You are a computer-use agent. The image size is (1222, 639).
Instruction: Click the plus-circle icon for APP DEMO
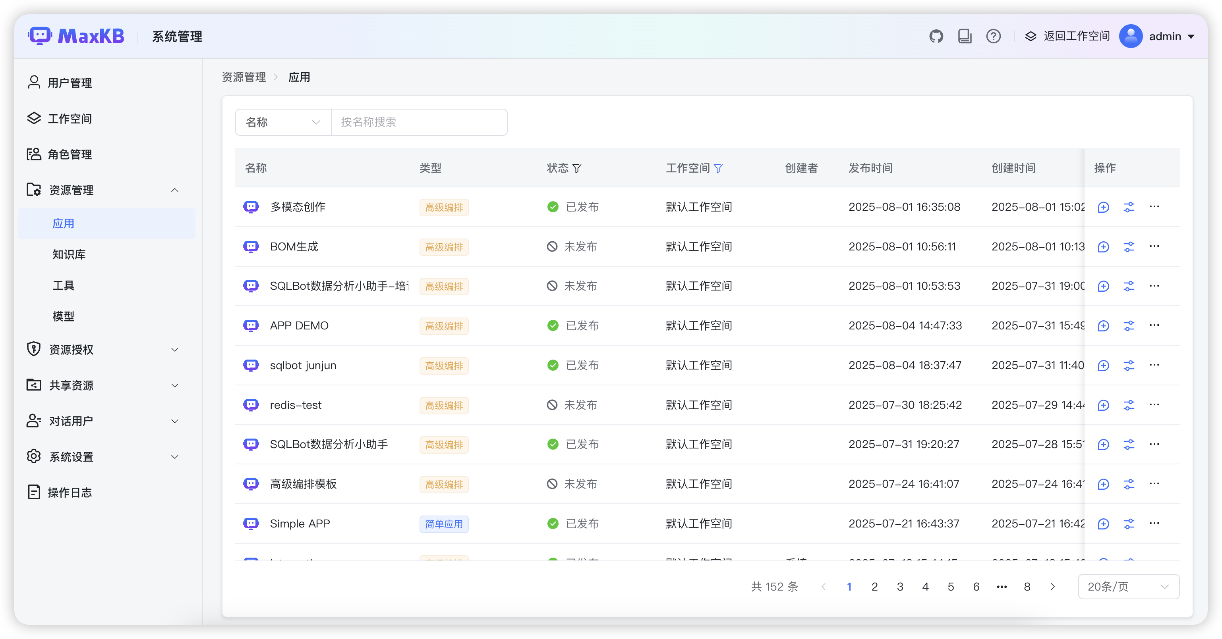[1103, 326]
